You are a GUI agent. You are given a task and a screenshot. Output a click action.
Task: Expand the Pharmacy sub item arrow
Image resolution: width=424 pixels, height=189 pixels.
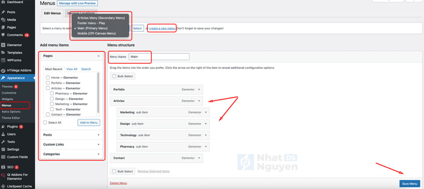click(206, 146)
